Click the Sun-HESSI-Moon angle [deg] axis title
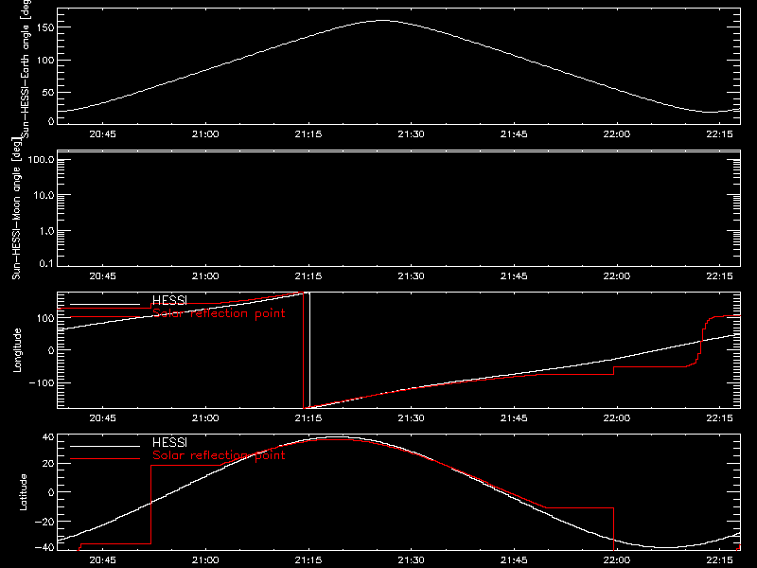Viewport: 757px width, 568px height. pos(16,209)
